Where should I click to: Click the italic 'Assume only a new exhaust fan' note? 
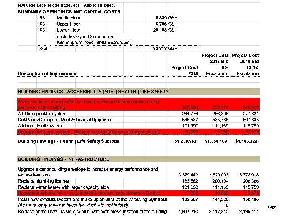click(x=73, y=205)
